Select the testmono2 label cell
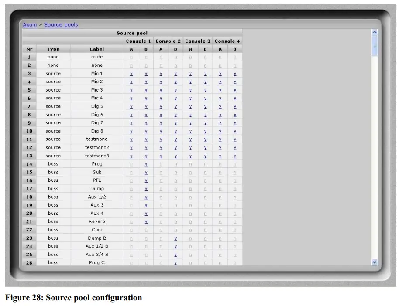The image size is (399, 306). 97,147
